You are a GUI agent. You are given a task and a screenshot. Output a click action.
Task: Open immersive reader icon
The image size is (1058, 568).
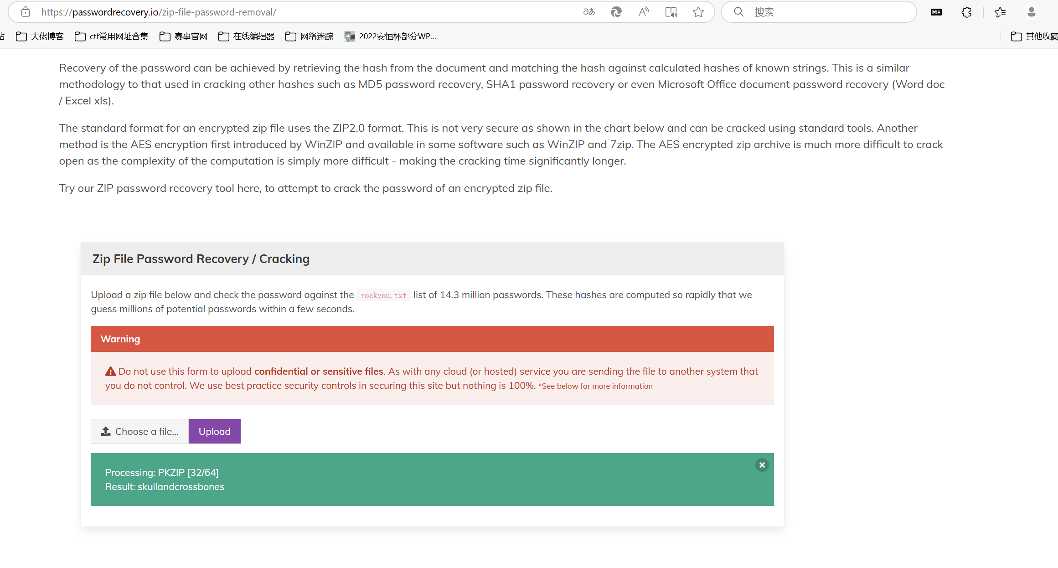pos(671,12)
